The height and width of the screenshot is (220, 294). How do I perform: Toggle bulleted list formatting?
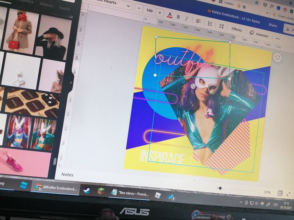(x=210, y=23)
